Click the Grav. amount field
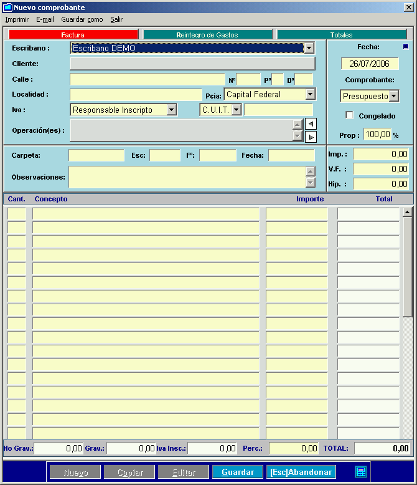This screenshot has width=417, height=485. (131, 448)
